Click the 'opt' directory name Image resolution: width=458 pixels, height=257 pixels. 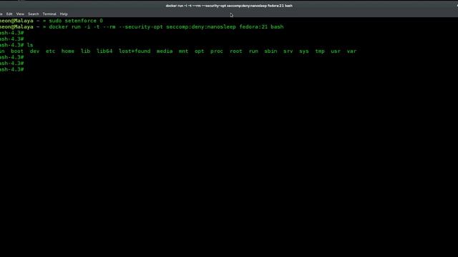point(199,51)
